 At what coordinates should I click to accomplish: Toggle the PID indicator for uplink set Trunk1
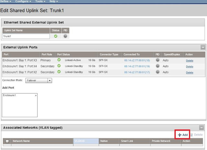coord(65,36)
